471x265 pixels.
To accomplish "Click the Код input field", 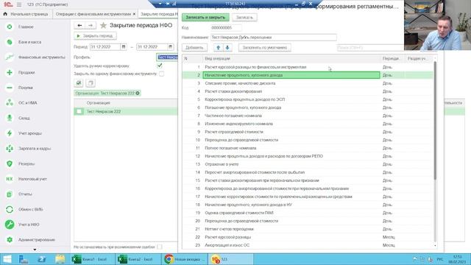I will [226, 28].
